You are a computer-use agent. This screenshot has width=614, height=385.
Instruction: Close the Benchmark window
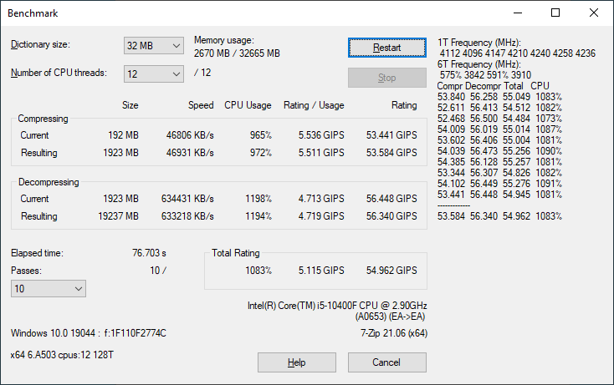(594, 13)
